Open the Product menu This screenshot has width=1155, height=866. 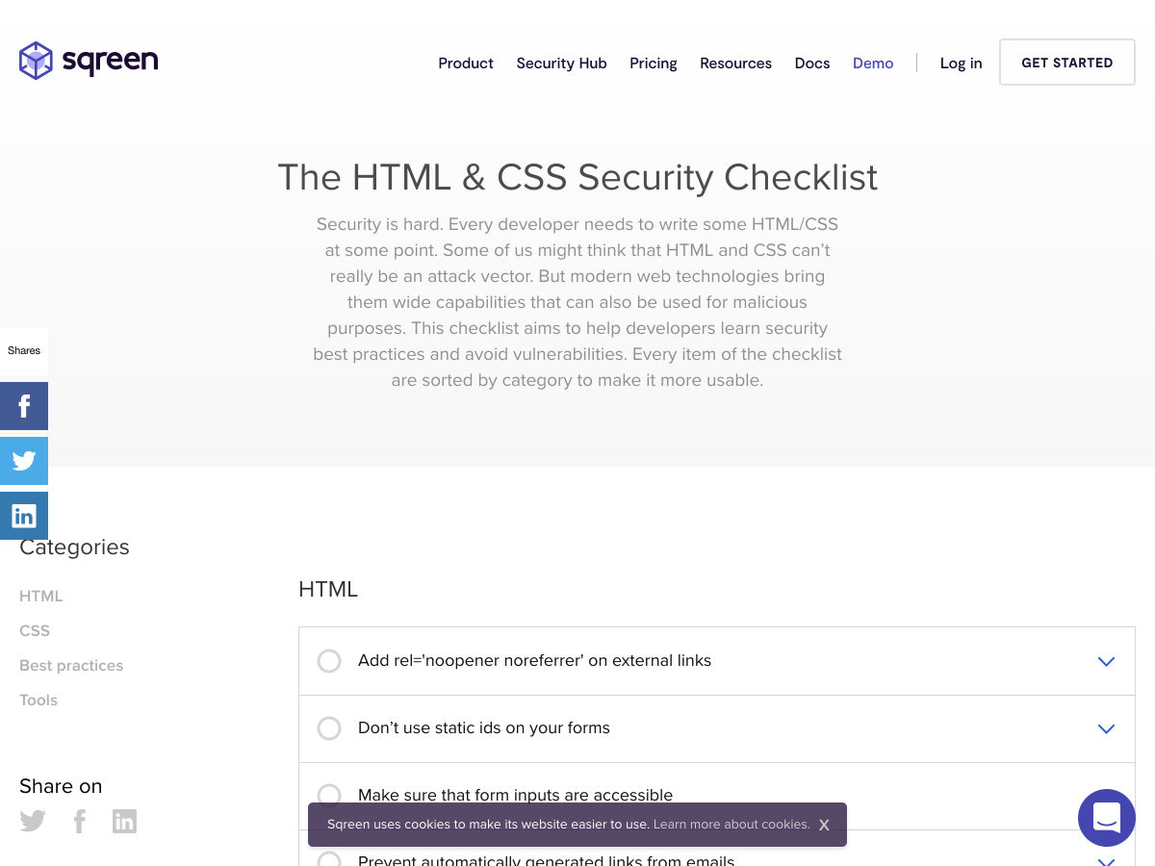pyautogui.click(x=466, y=64)
